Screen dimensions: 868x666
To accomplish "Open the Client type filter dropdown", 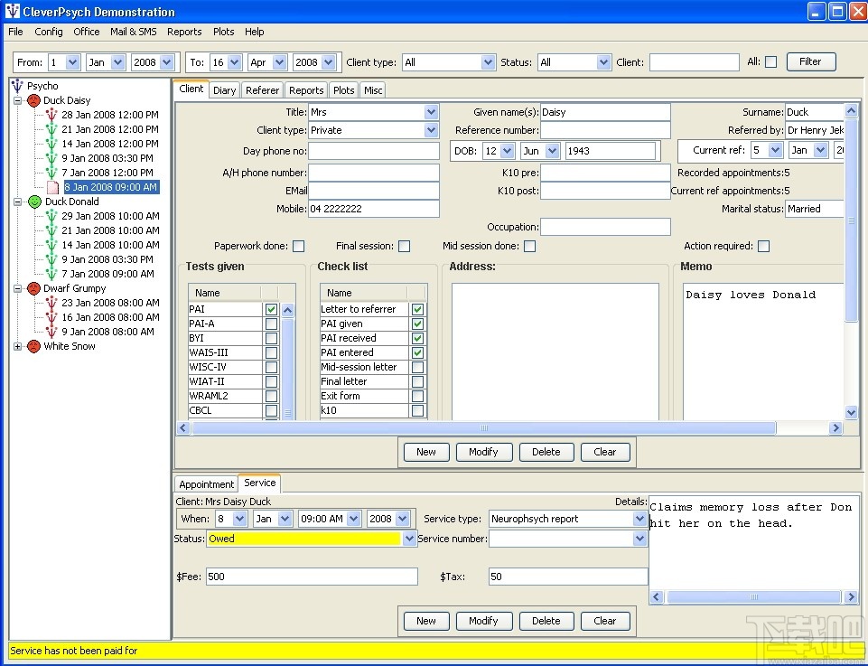I will pos(487,62).
